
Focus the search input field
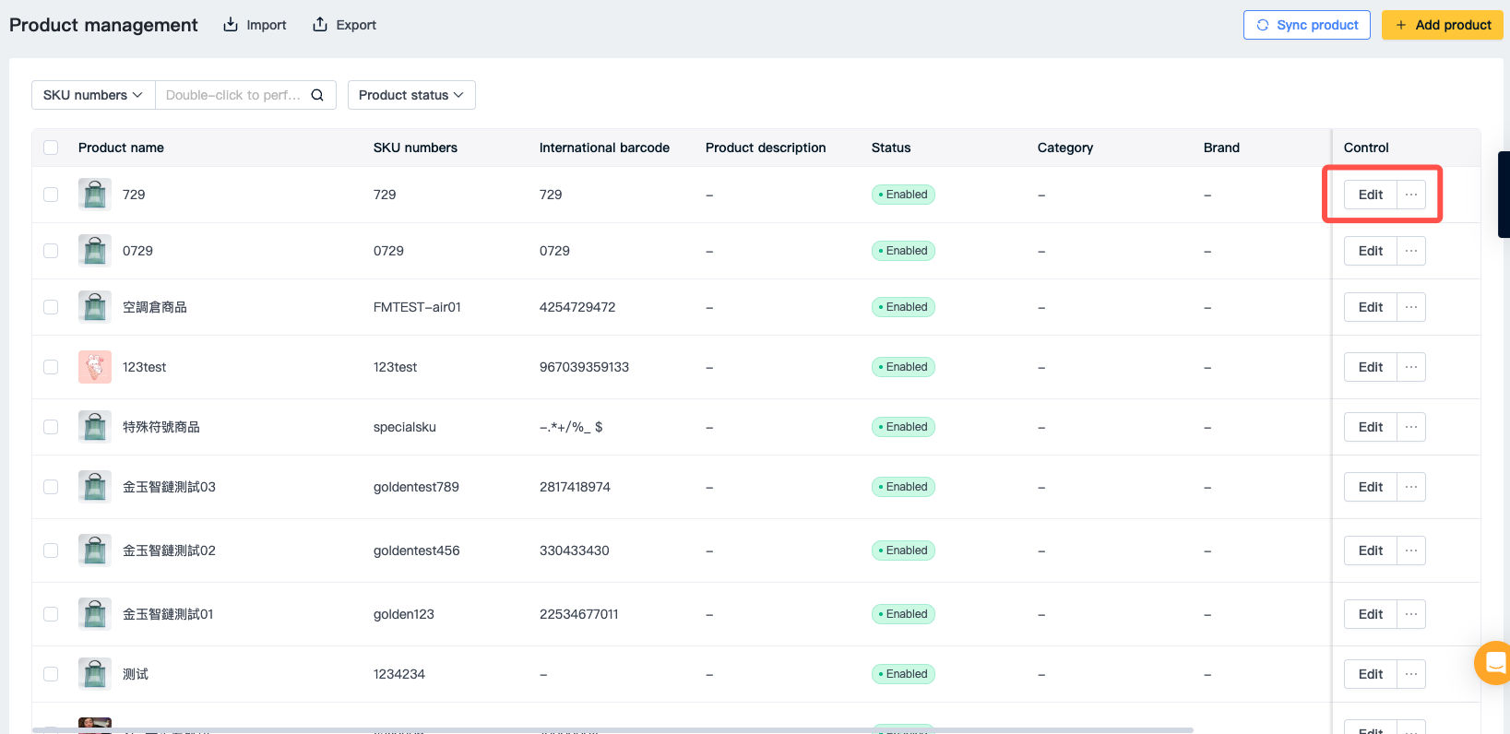click(233, 95)
